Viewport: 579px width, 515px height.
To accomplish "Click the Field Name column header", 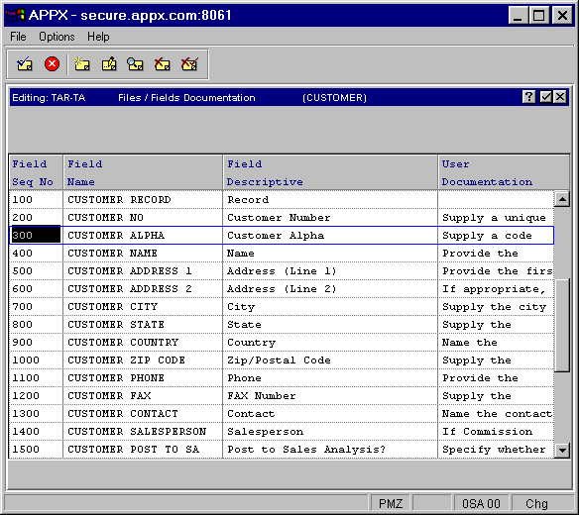I will (143, 172).
